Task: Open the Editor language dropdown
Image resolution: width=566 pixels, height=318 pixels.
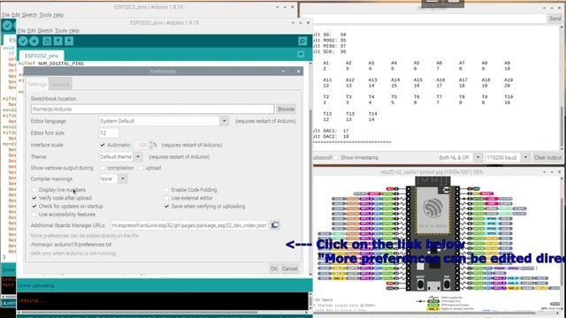Action: pos(164,121)
